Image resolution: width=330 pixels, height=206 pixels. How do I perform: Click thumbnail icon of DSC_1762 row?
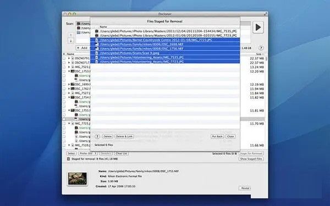tap(73, 88)
